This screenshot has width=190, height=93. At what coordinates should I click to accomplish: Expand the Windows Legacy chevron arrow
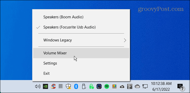(125, 40)
